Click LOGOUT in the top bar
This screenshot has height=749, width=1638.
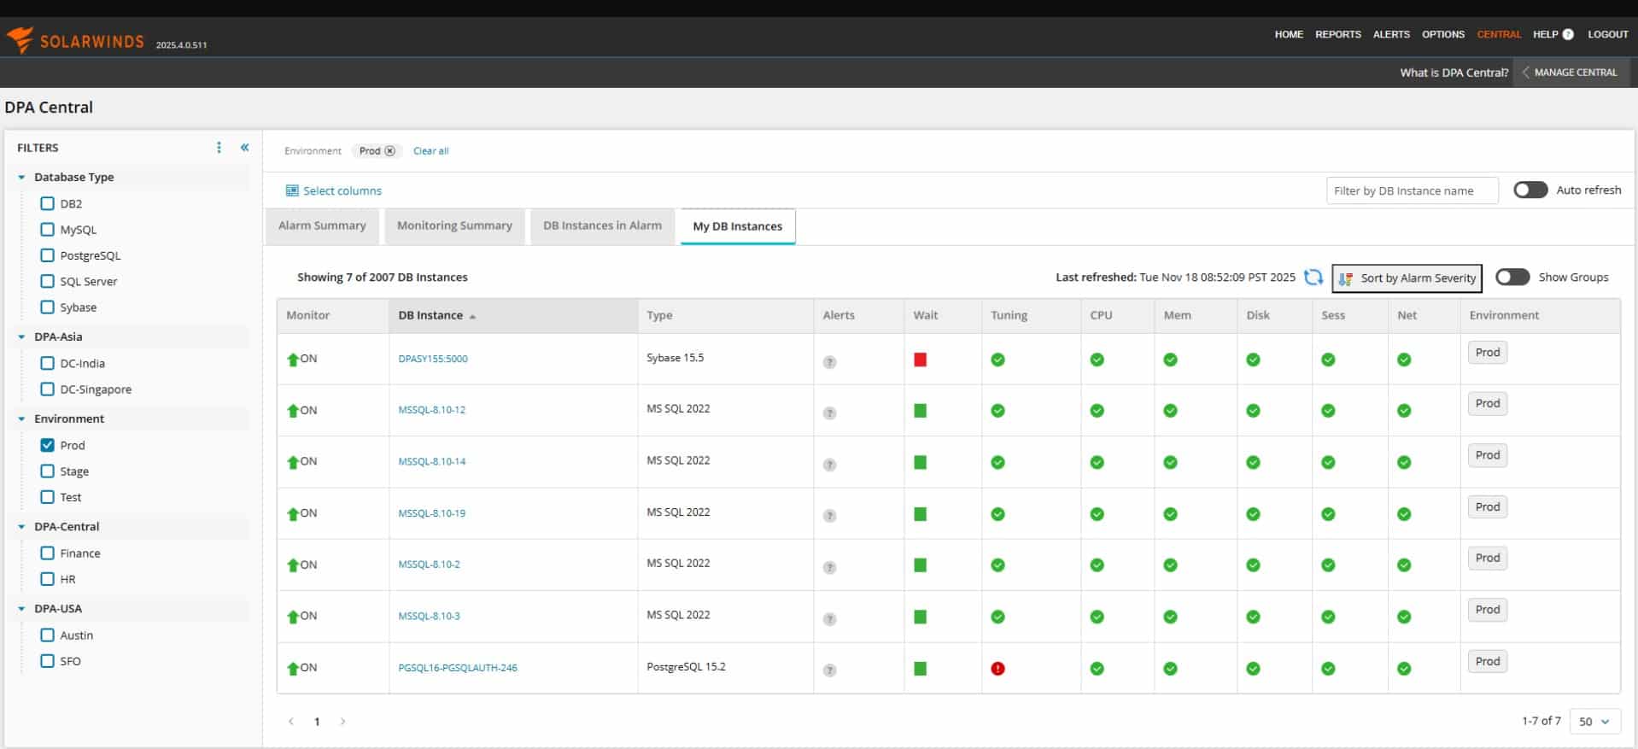(x=1607, y=34)
